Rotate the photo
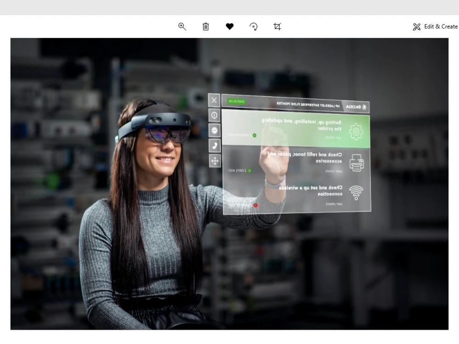Screen dimensions: 459x344 pyautogui.click(x=253, y=27)
